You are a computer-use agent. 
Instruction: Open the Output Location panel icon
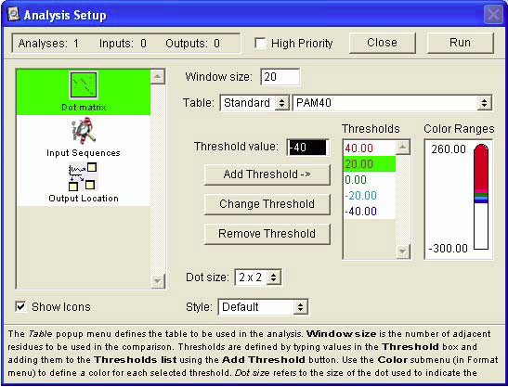[x=83, y=177]
